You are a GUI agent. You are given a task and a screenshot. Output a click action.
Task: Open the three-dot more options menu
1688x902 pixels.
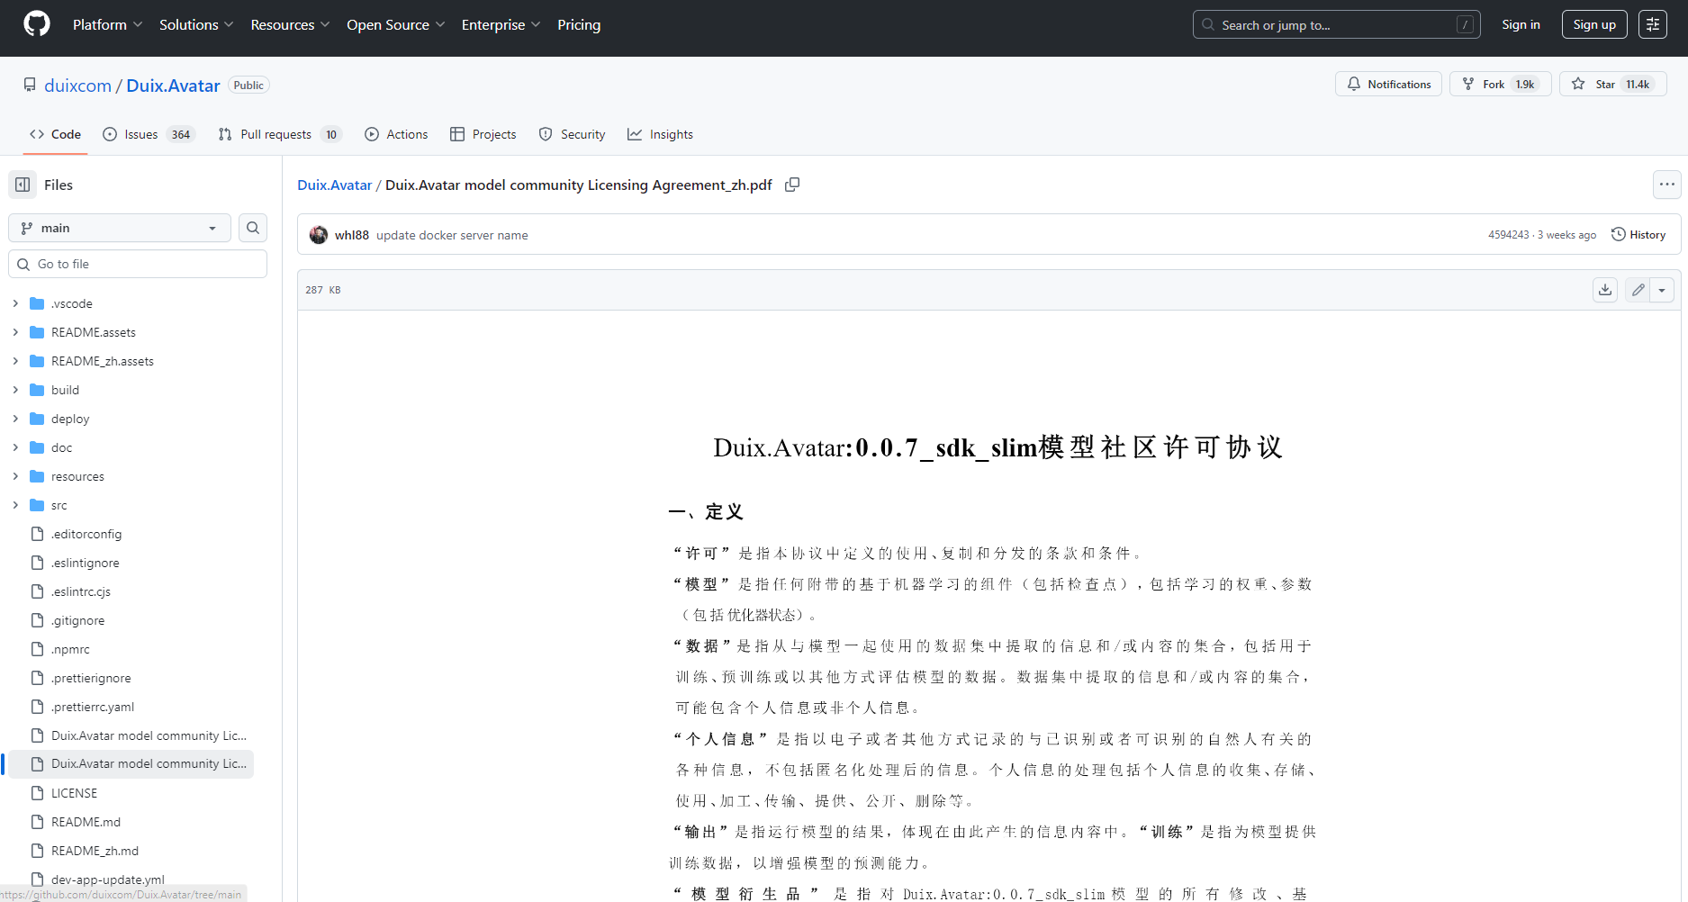[1666, 185]
